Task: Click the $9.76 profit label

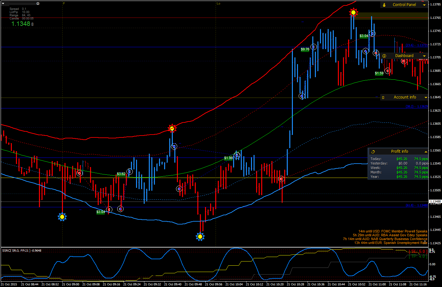Action: pyautogui.click(x=305, y=49)
